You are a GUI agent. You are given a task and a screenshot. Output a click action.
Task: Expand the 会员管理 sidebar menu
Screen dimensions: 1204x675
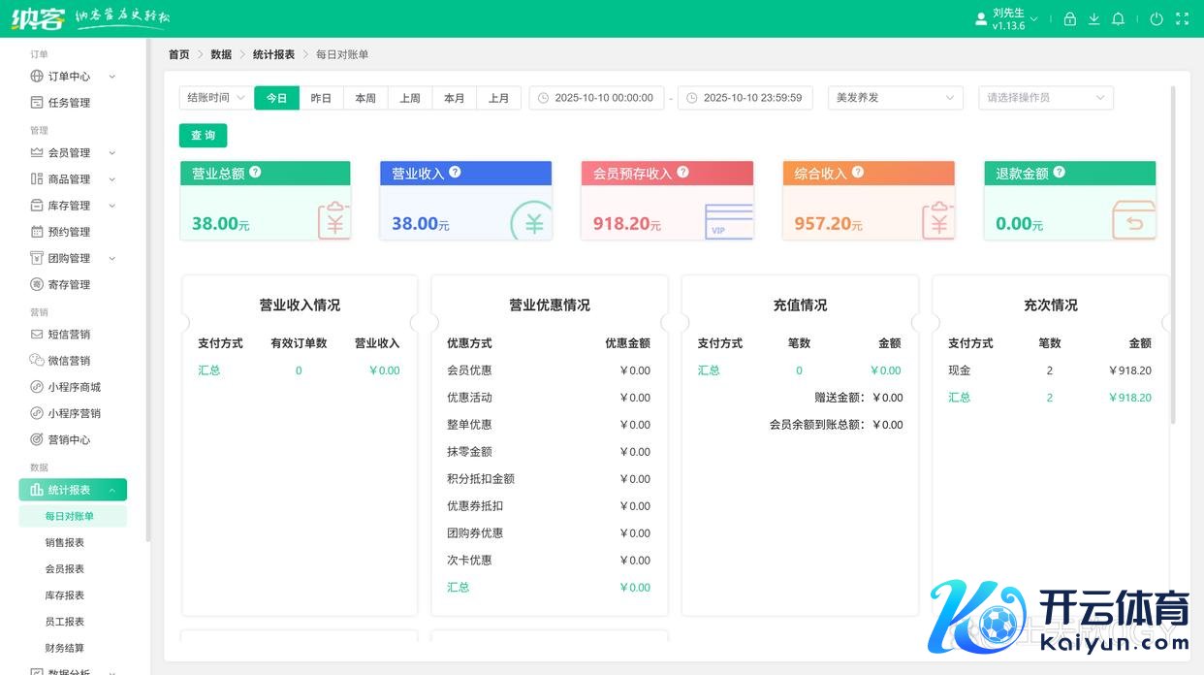pyautogui.click(x=73, y=153)
